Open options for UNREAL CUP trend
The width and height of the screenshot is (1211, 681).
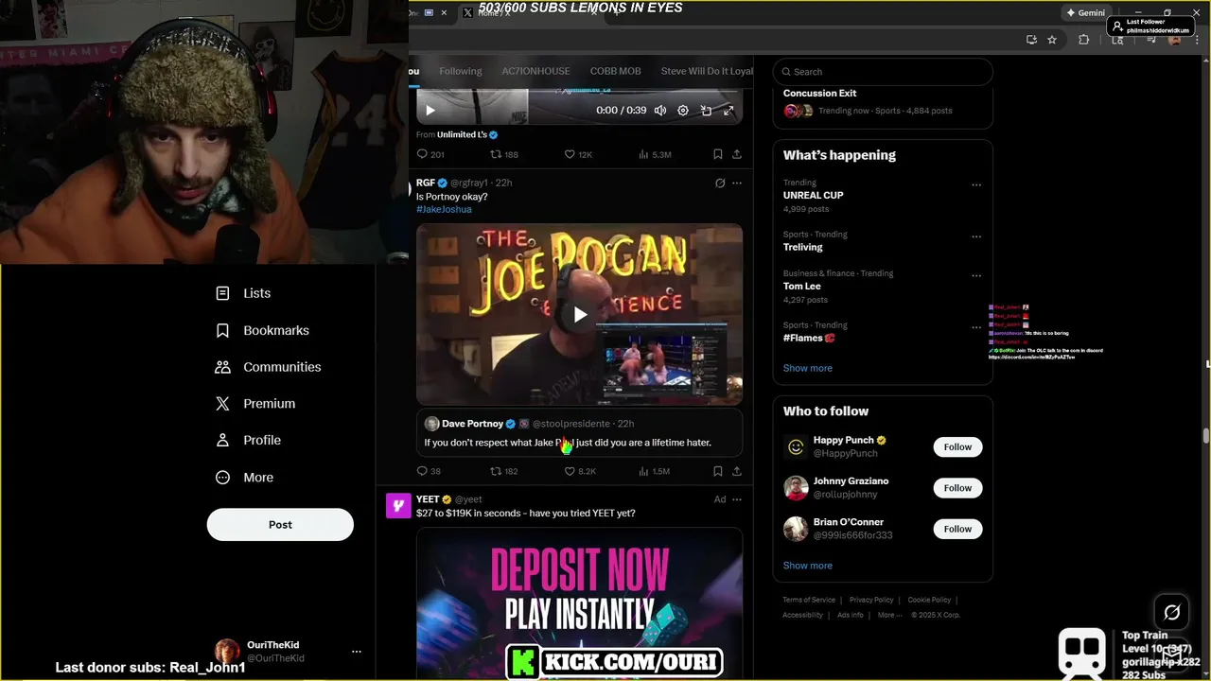tap(976, 185)
